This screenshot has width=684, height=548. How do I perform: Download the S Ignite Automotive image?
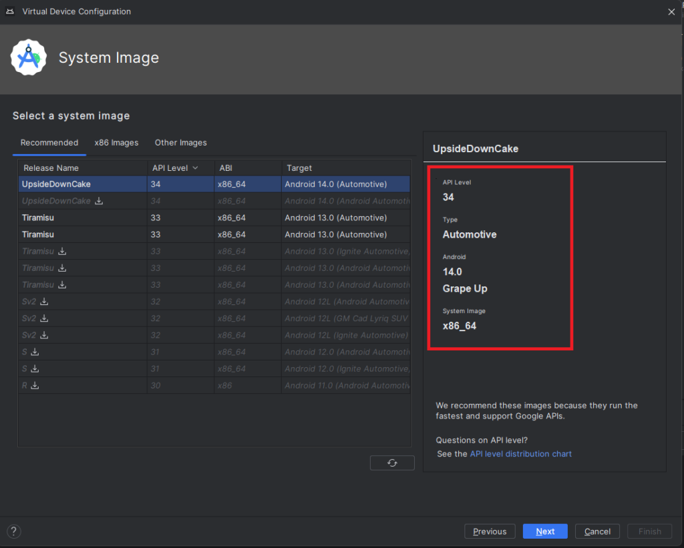35,368
